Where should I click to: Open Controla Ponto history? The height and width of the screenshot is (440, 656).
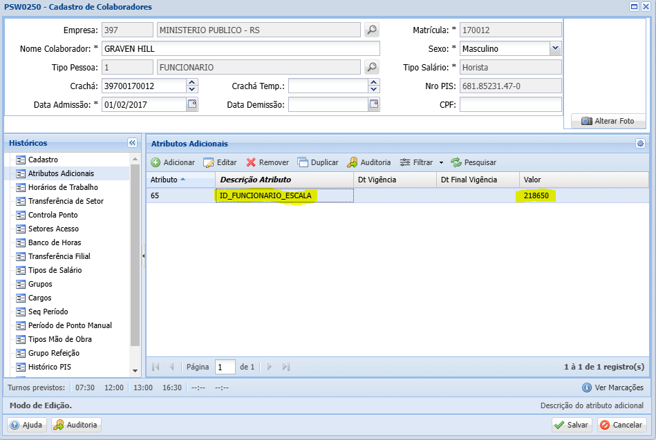tap(53, 215)
